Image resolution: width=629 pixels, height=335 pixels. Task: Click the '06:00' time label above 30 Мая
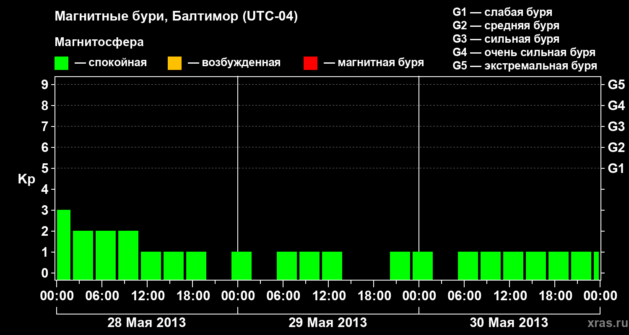click(464, 296)
